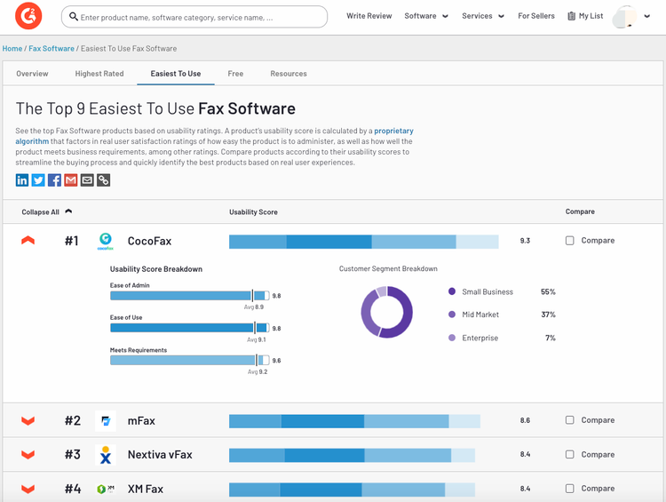The height and width of the screenshot is (502, 666).
Task: Open the XM Fax logo
Action: pos(106,489)
